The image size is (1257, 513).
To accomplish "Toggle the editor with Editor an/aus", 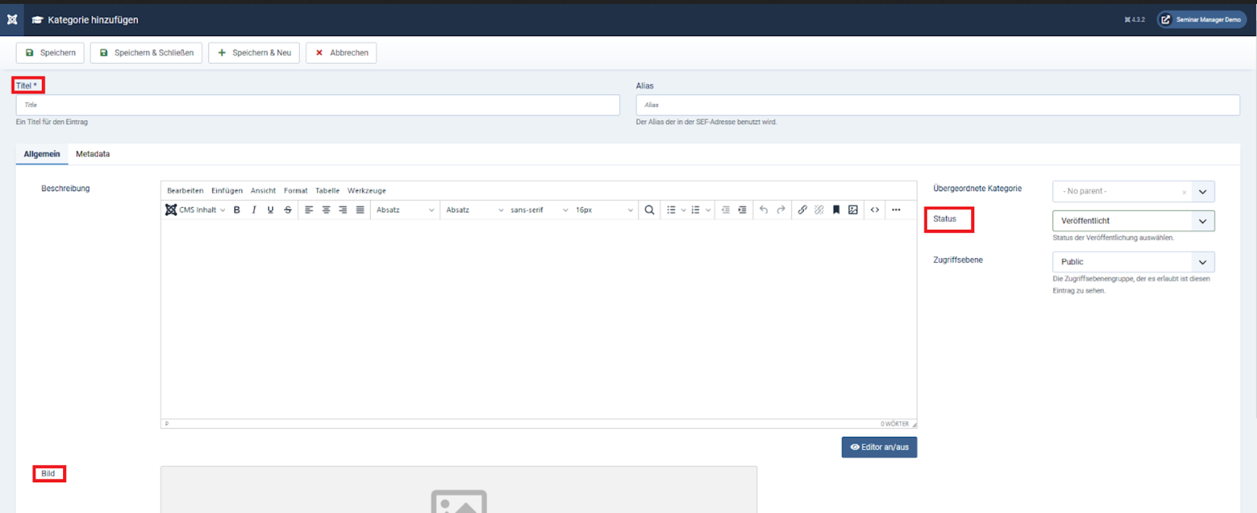I will pos(879,447).
